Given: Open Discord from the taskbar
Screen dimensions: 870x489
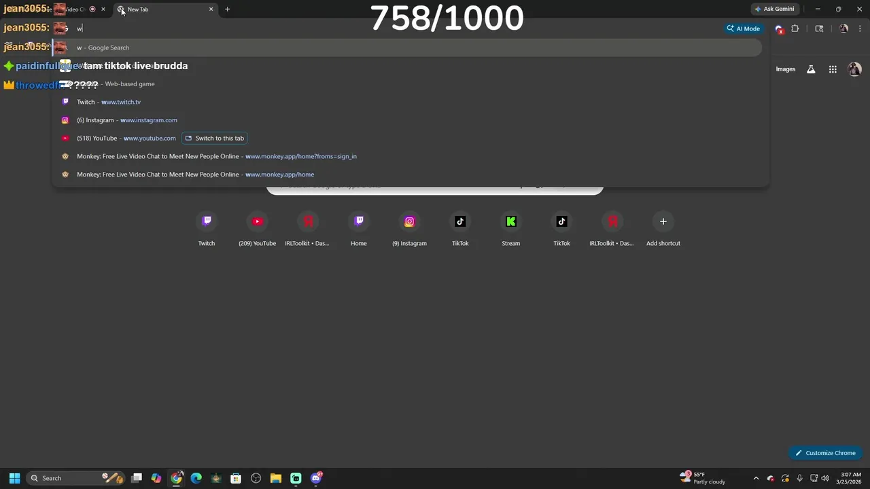Looking at the screenshot, I should 315,478.
